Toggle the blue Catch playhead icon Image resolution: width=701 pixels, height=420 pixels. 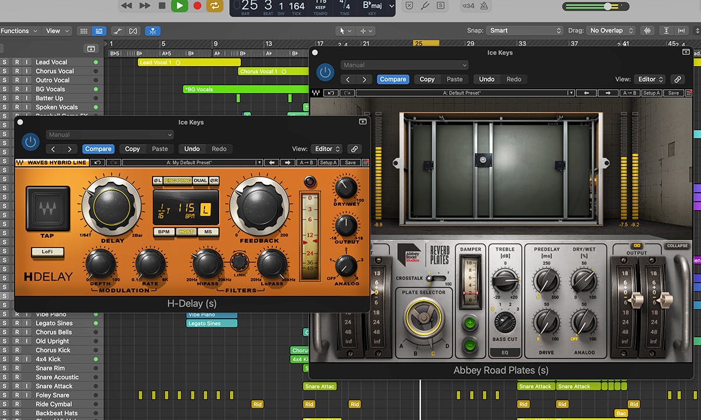click(153, 31)
